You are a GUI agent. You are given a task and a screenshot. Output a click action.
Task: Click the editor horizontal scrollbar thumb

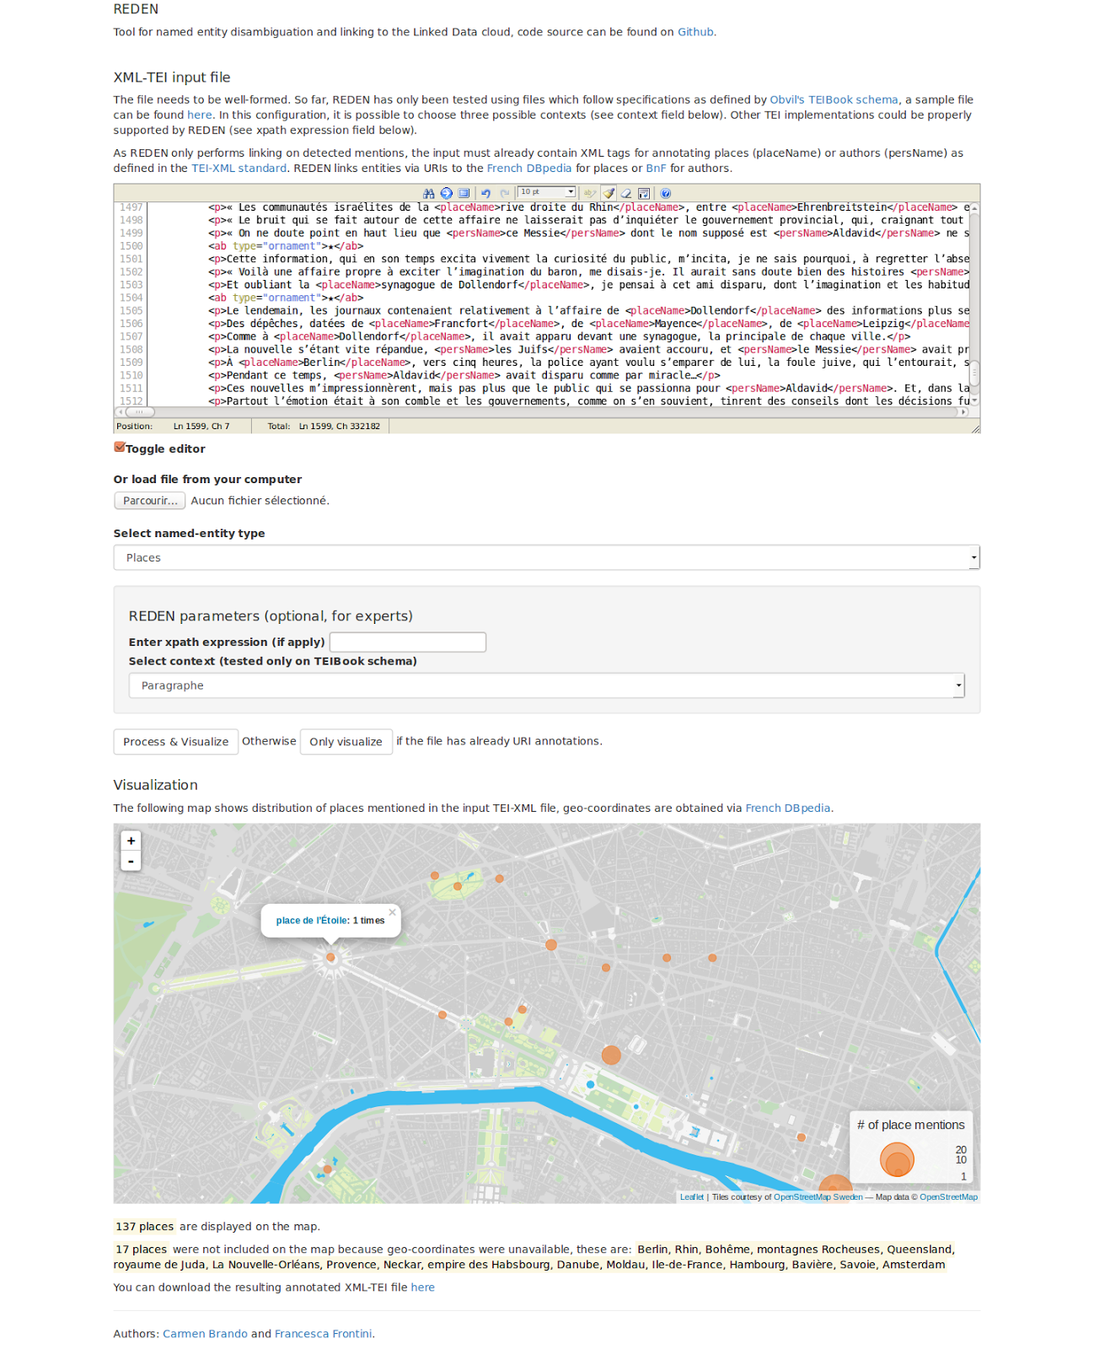[139, 412]
